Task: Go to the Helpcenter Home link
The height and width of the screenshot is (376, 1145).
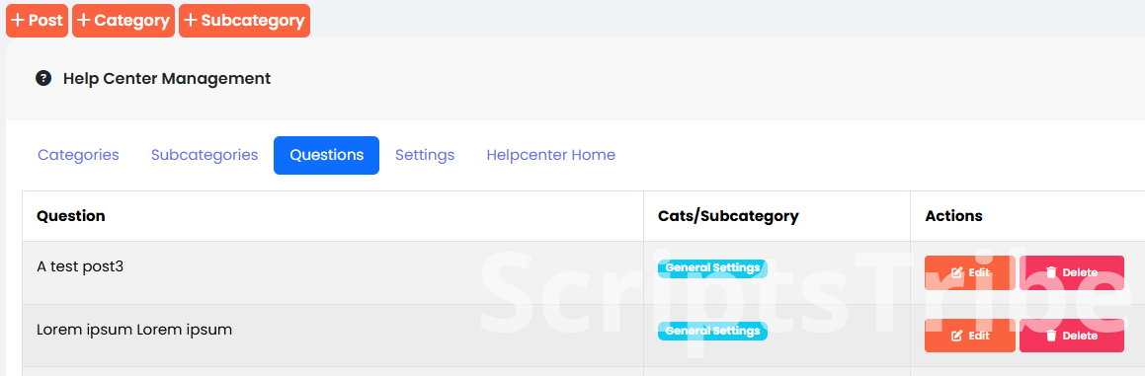Action: point(550,155)
